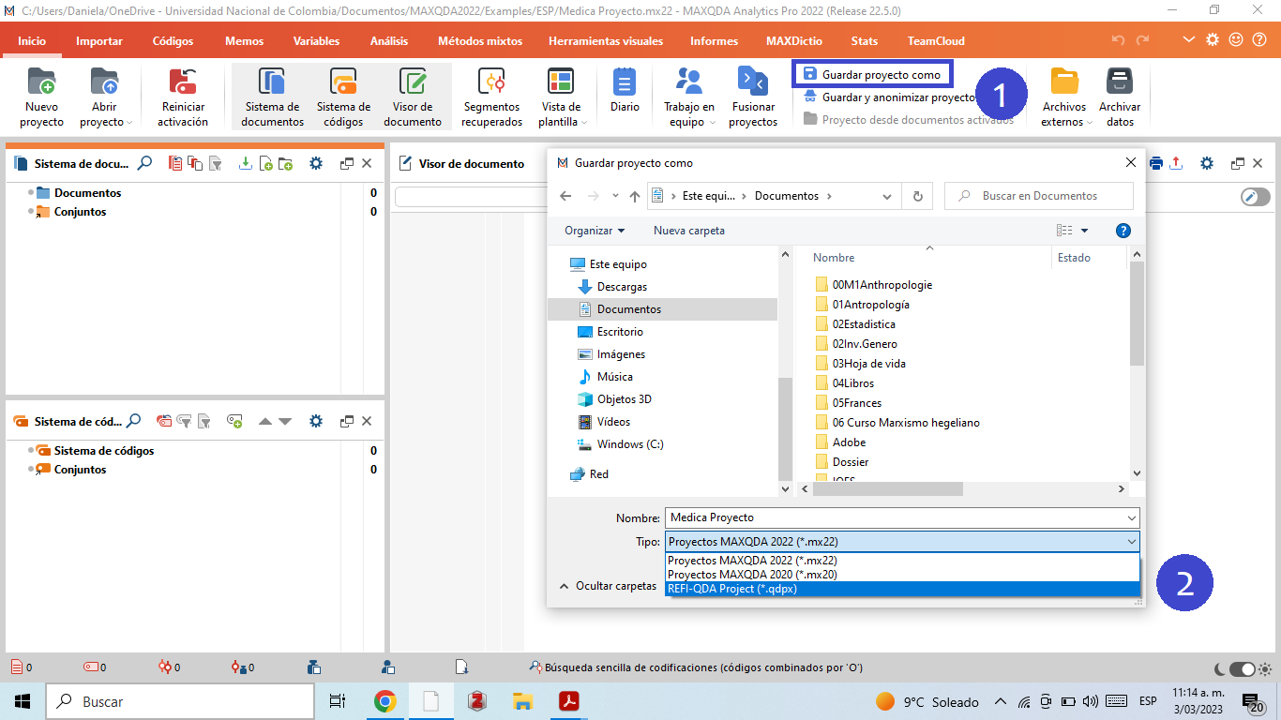Click search icon in Sistema de documentos panel
The width and height of the screenshot is (1281, 720).
pyautogui.click(x=144, y=163)
